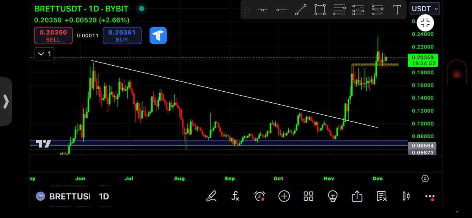Viewport: 472px width, 218px height.
Task: Open the side panel with the left chevron
Action: tap(6, 102)
